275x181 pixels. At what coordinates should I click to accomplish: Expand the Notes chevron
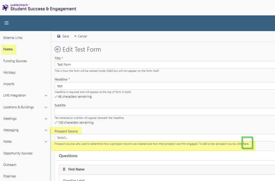point(46,142)
